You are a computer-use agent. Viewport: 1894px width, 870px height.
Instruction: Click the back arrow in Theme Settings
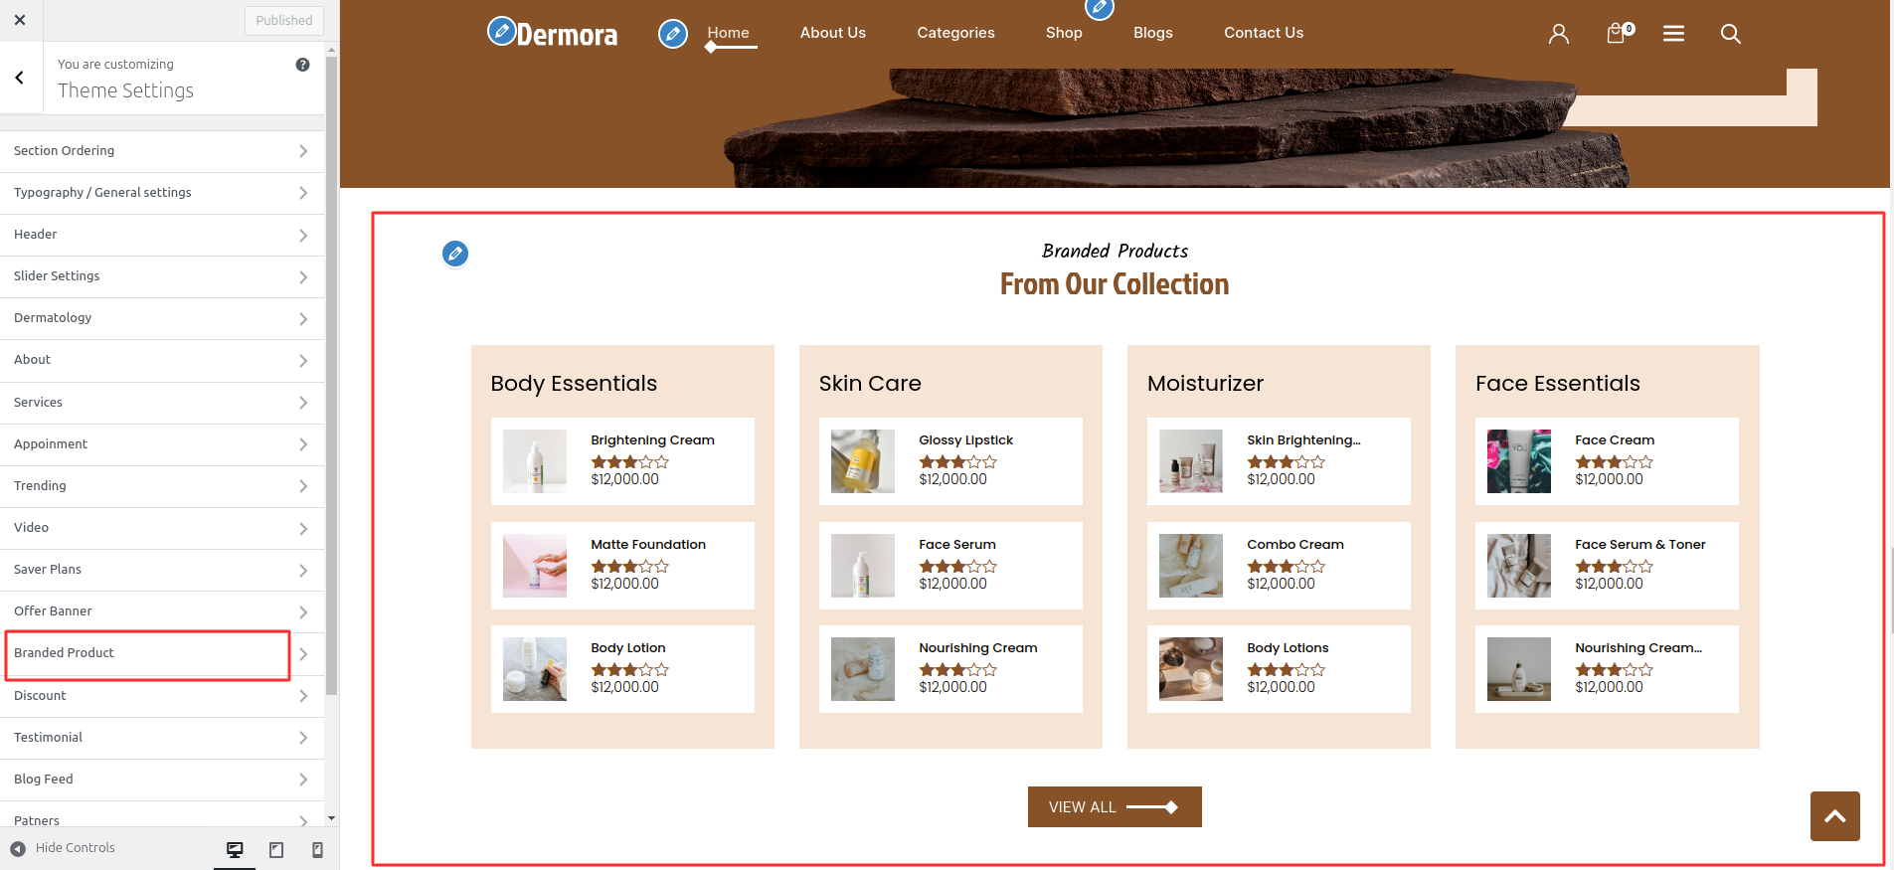tap(20, 78)
